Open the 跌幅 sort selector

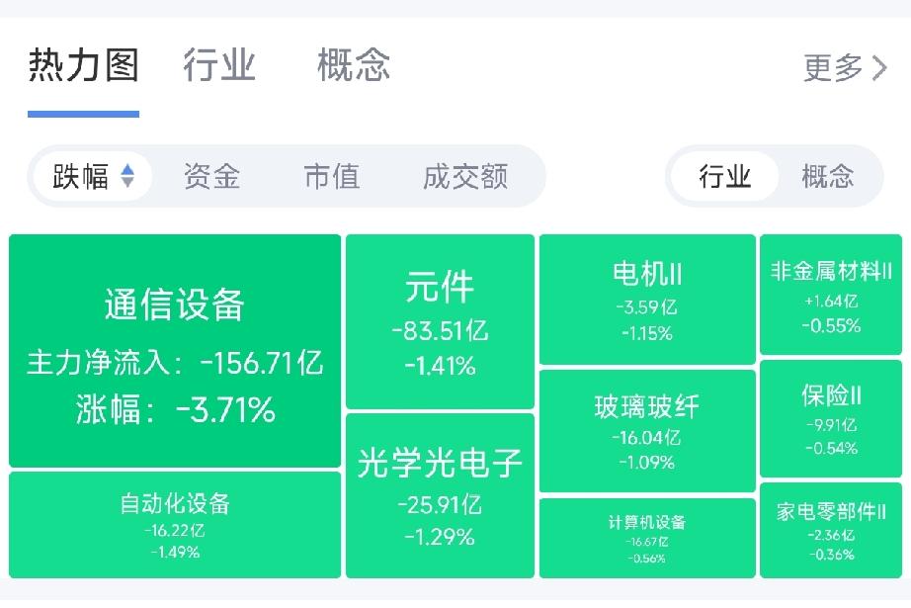pos(93,176)
